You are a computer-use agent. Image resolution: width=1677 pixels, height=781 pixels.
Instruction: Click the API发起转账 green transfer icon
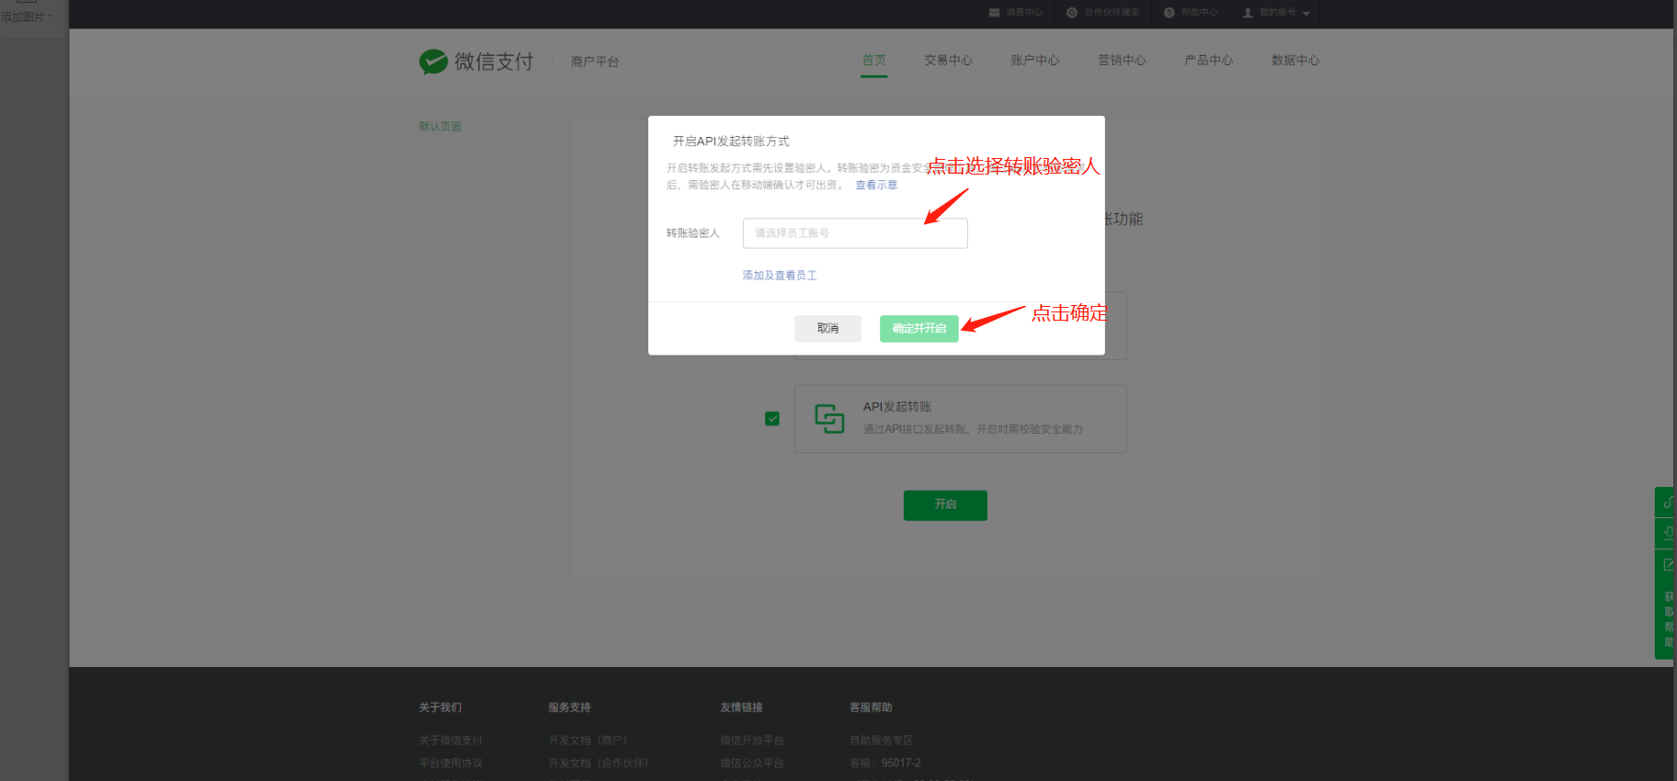(829, 418)
